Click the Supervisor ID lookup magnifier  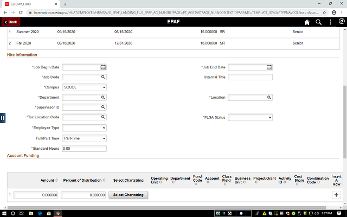pyautogui.click(x=103, y=107)
